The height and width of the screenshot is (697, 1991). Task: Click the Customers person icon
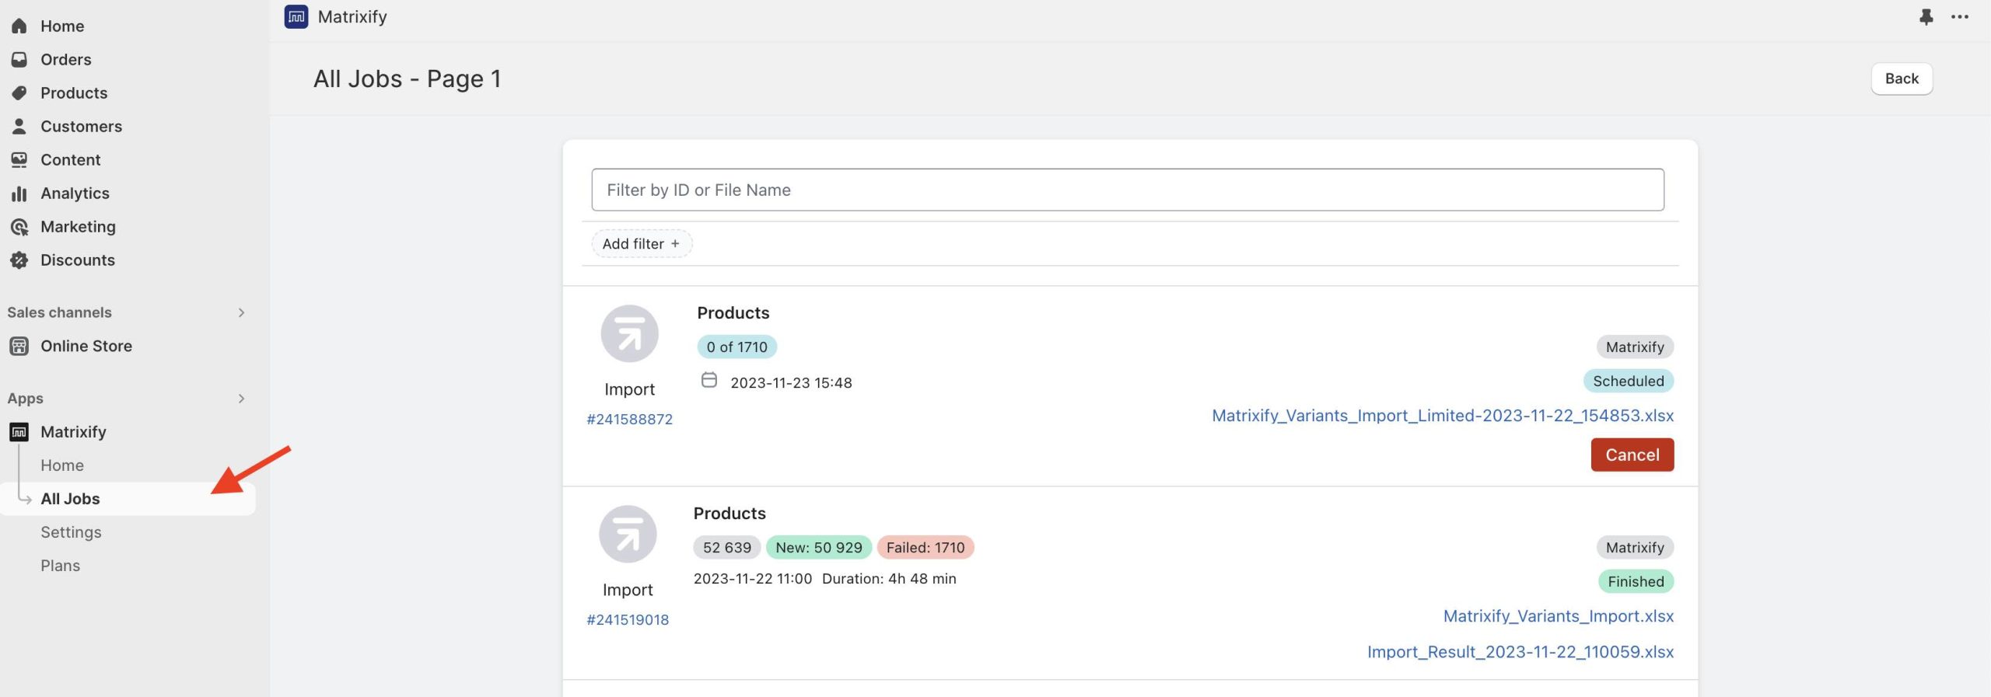[19, 126]
